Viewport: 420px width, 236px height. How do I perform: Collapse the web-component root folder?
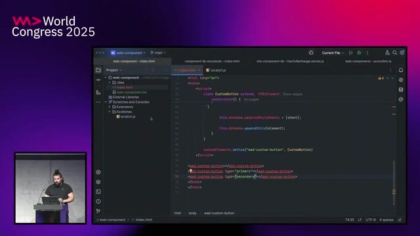106,77
